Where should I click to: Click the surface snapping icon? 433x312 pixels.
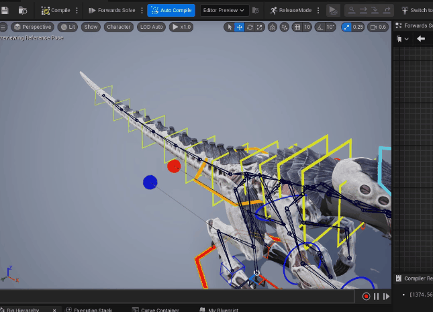tap(283, 27)
